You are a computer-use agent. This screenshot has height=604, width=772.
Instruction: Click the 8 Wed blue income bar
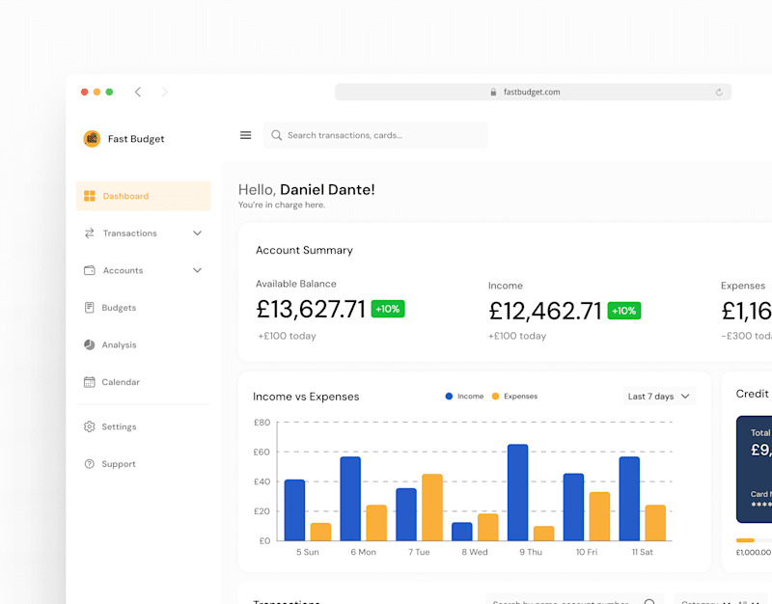tap(462, 532)
